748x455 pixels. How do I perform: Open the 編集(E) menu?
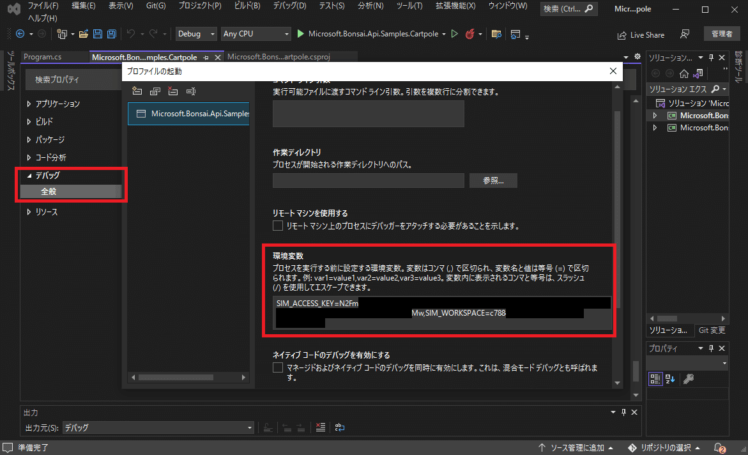(83, 6)
